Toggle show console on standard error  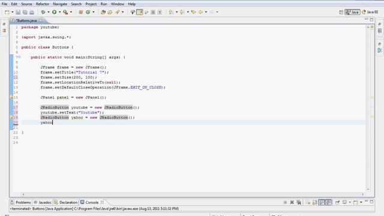click(x=328, y=202)
